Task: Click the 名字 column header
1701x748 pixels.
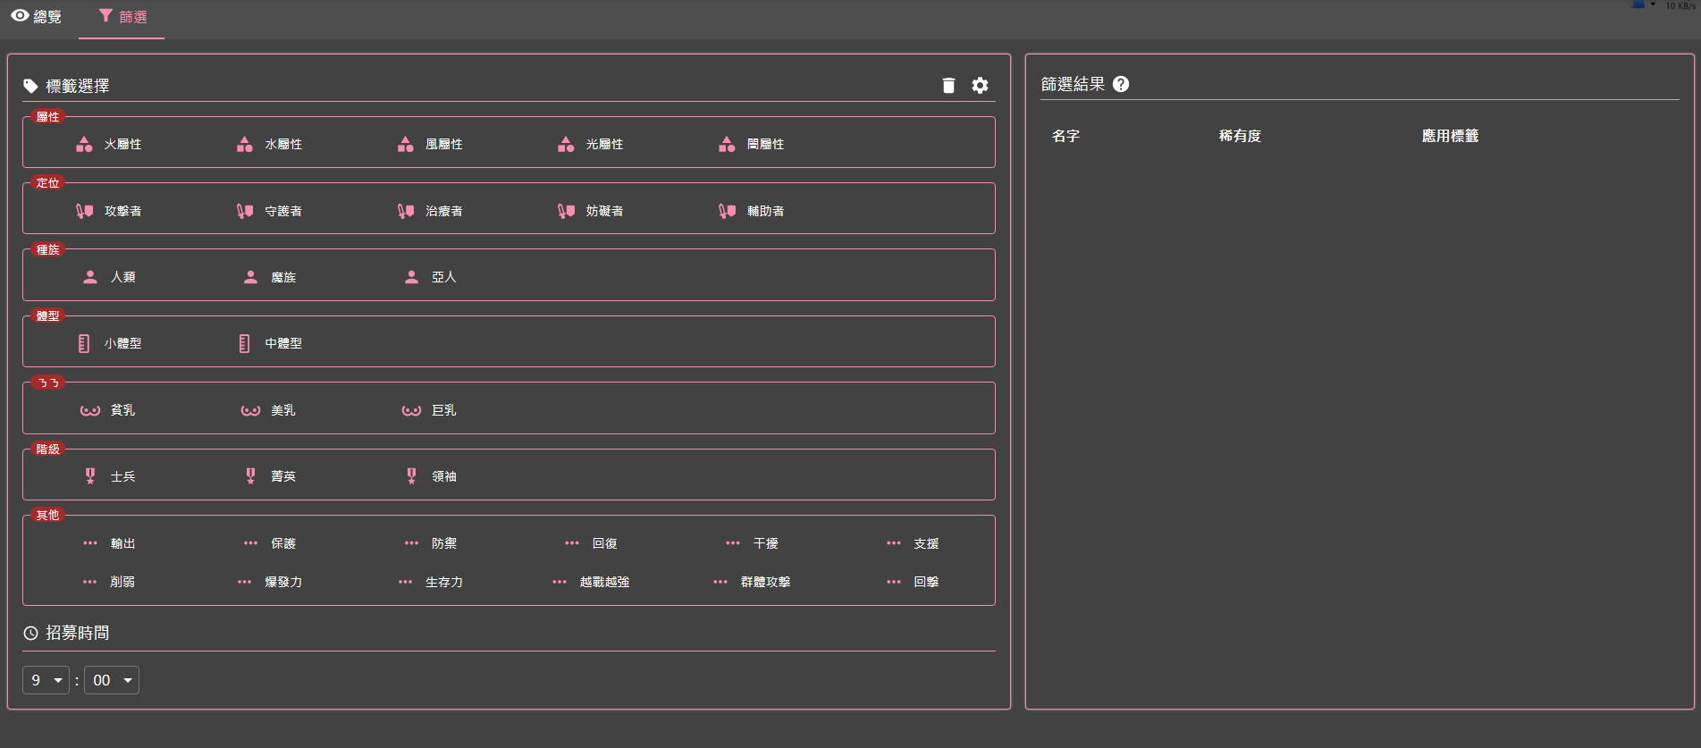Action: point(1065,136)
